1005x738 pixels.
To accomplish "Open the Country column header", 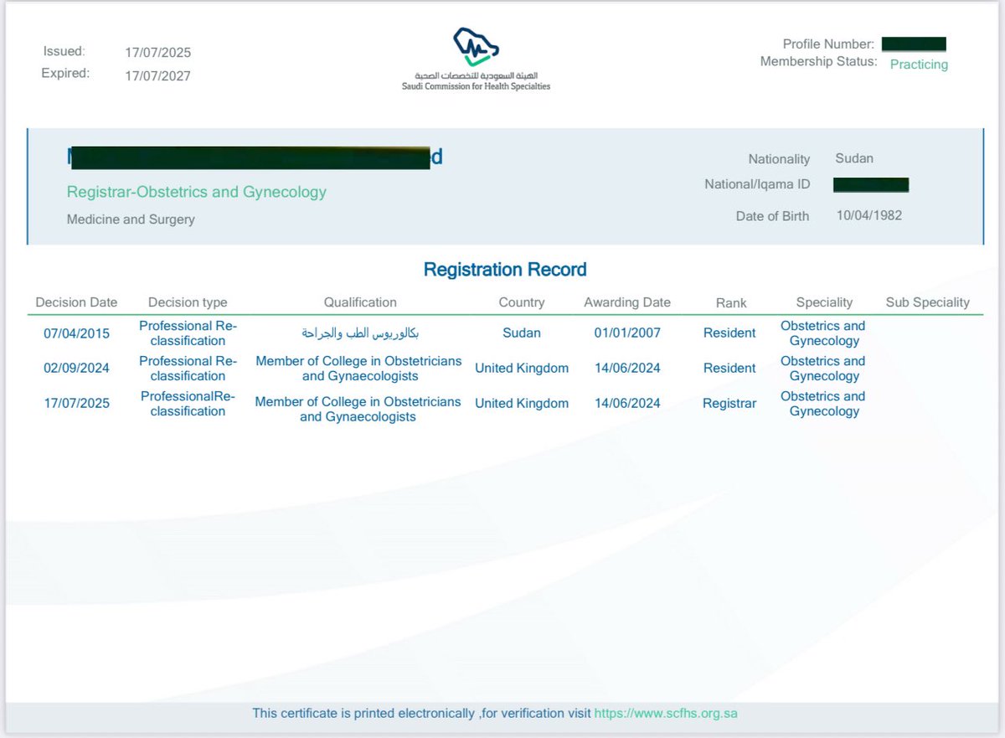I will click(x=522, y=302).
